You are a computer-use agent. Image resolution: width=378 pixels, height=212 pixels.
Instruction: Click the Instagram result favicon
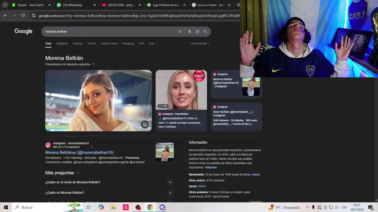[48, 145]
